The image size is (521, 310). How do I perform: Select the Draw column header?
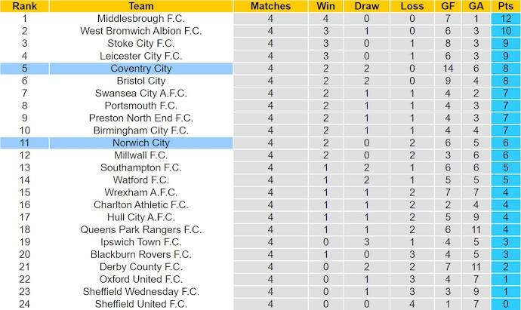[x=368, y=6]
